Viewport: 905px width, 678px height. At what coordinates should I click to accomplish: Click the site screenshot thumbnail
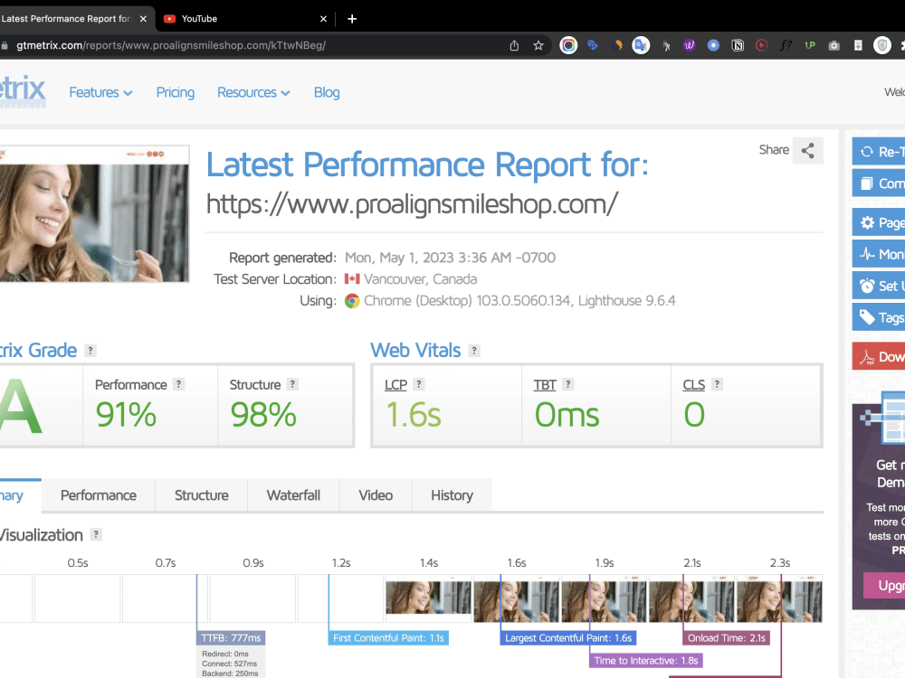click(94, 214)
